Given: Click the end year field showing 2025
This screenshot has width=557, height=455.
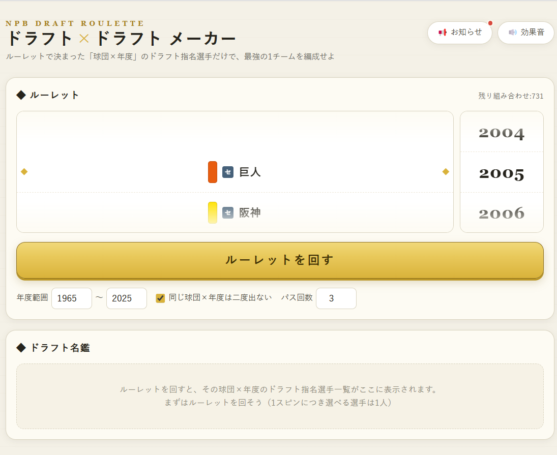Looking at the screenshot, I should point(127,298).
